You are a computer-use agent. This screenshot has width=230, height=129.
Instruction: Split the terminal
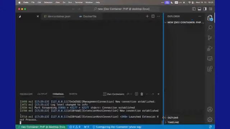136,94
